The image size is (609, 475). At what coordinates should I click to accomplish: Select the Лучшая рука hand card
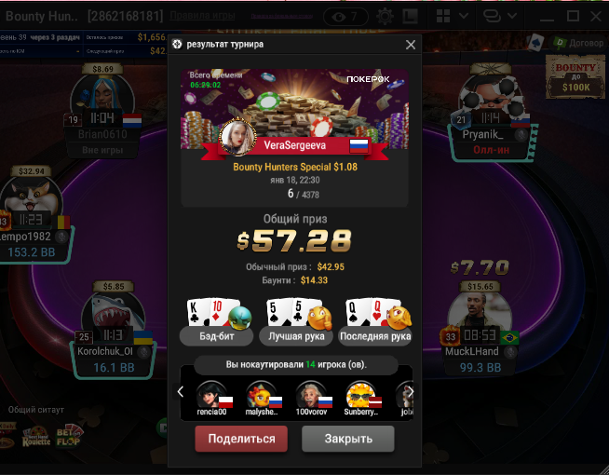coord(296,322)
